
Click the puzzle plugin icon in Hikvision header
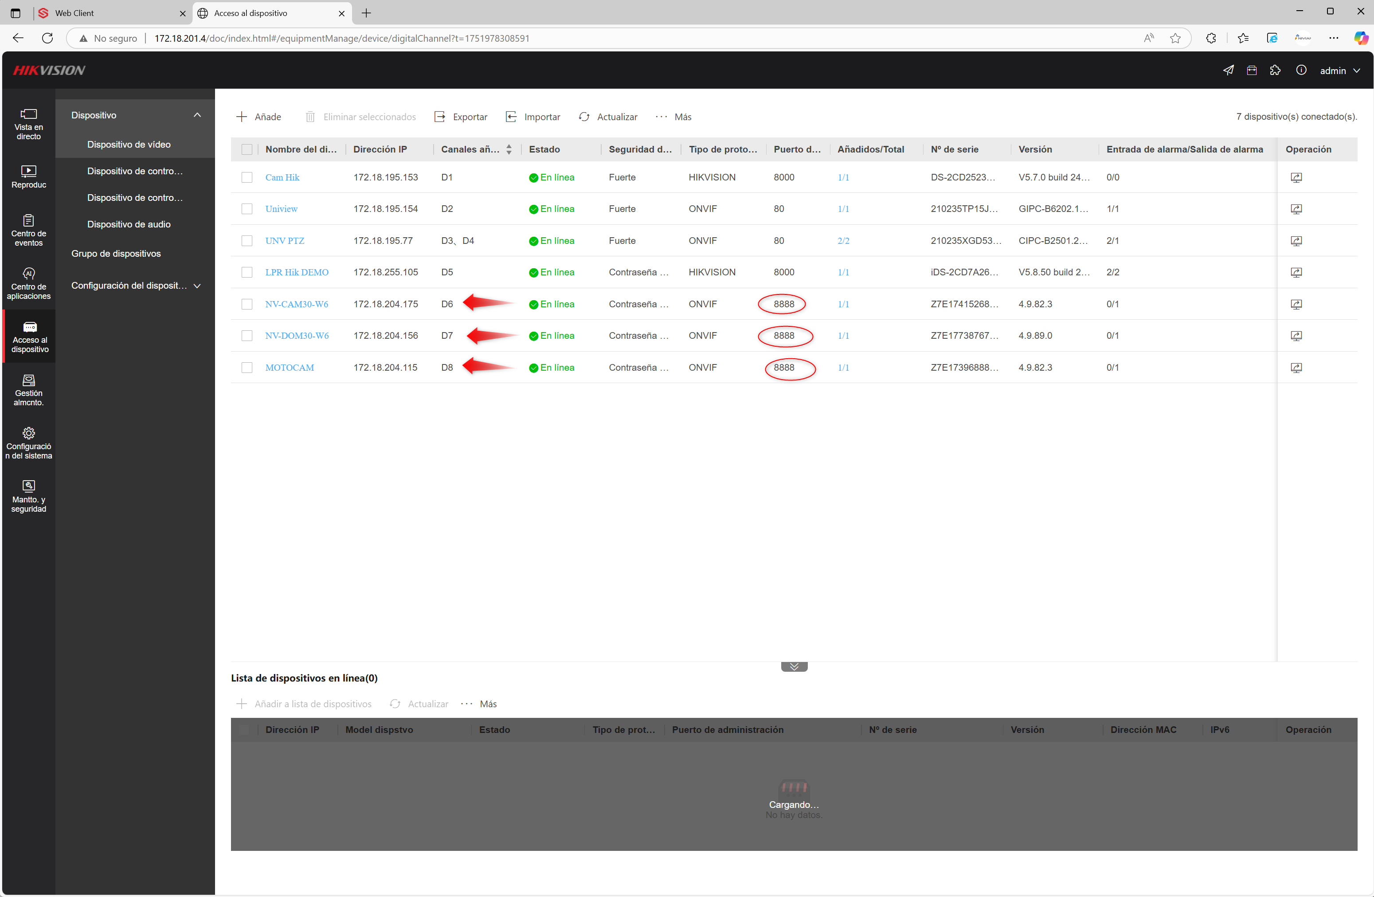(x=1275, y=70)
